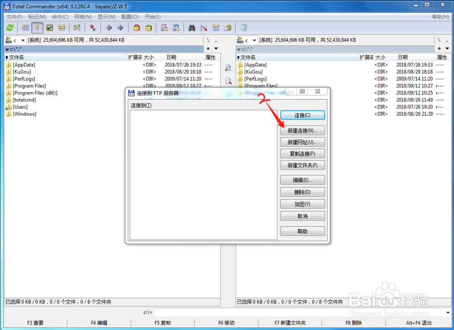Click the unpack files box icon
The width and height of the screenshot is (454, 330).
click(x=148, y=28)
